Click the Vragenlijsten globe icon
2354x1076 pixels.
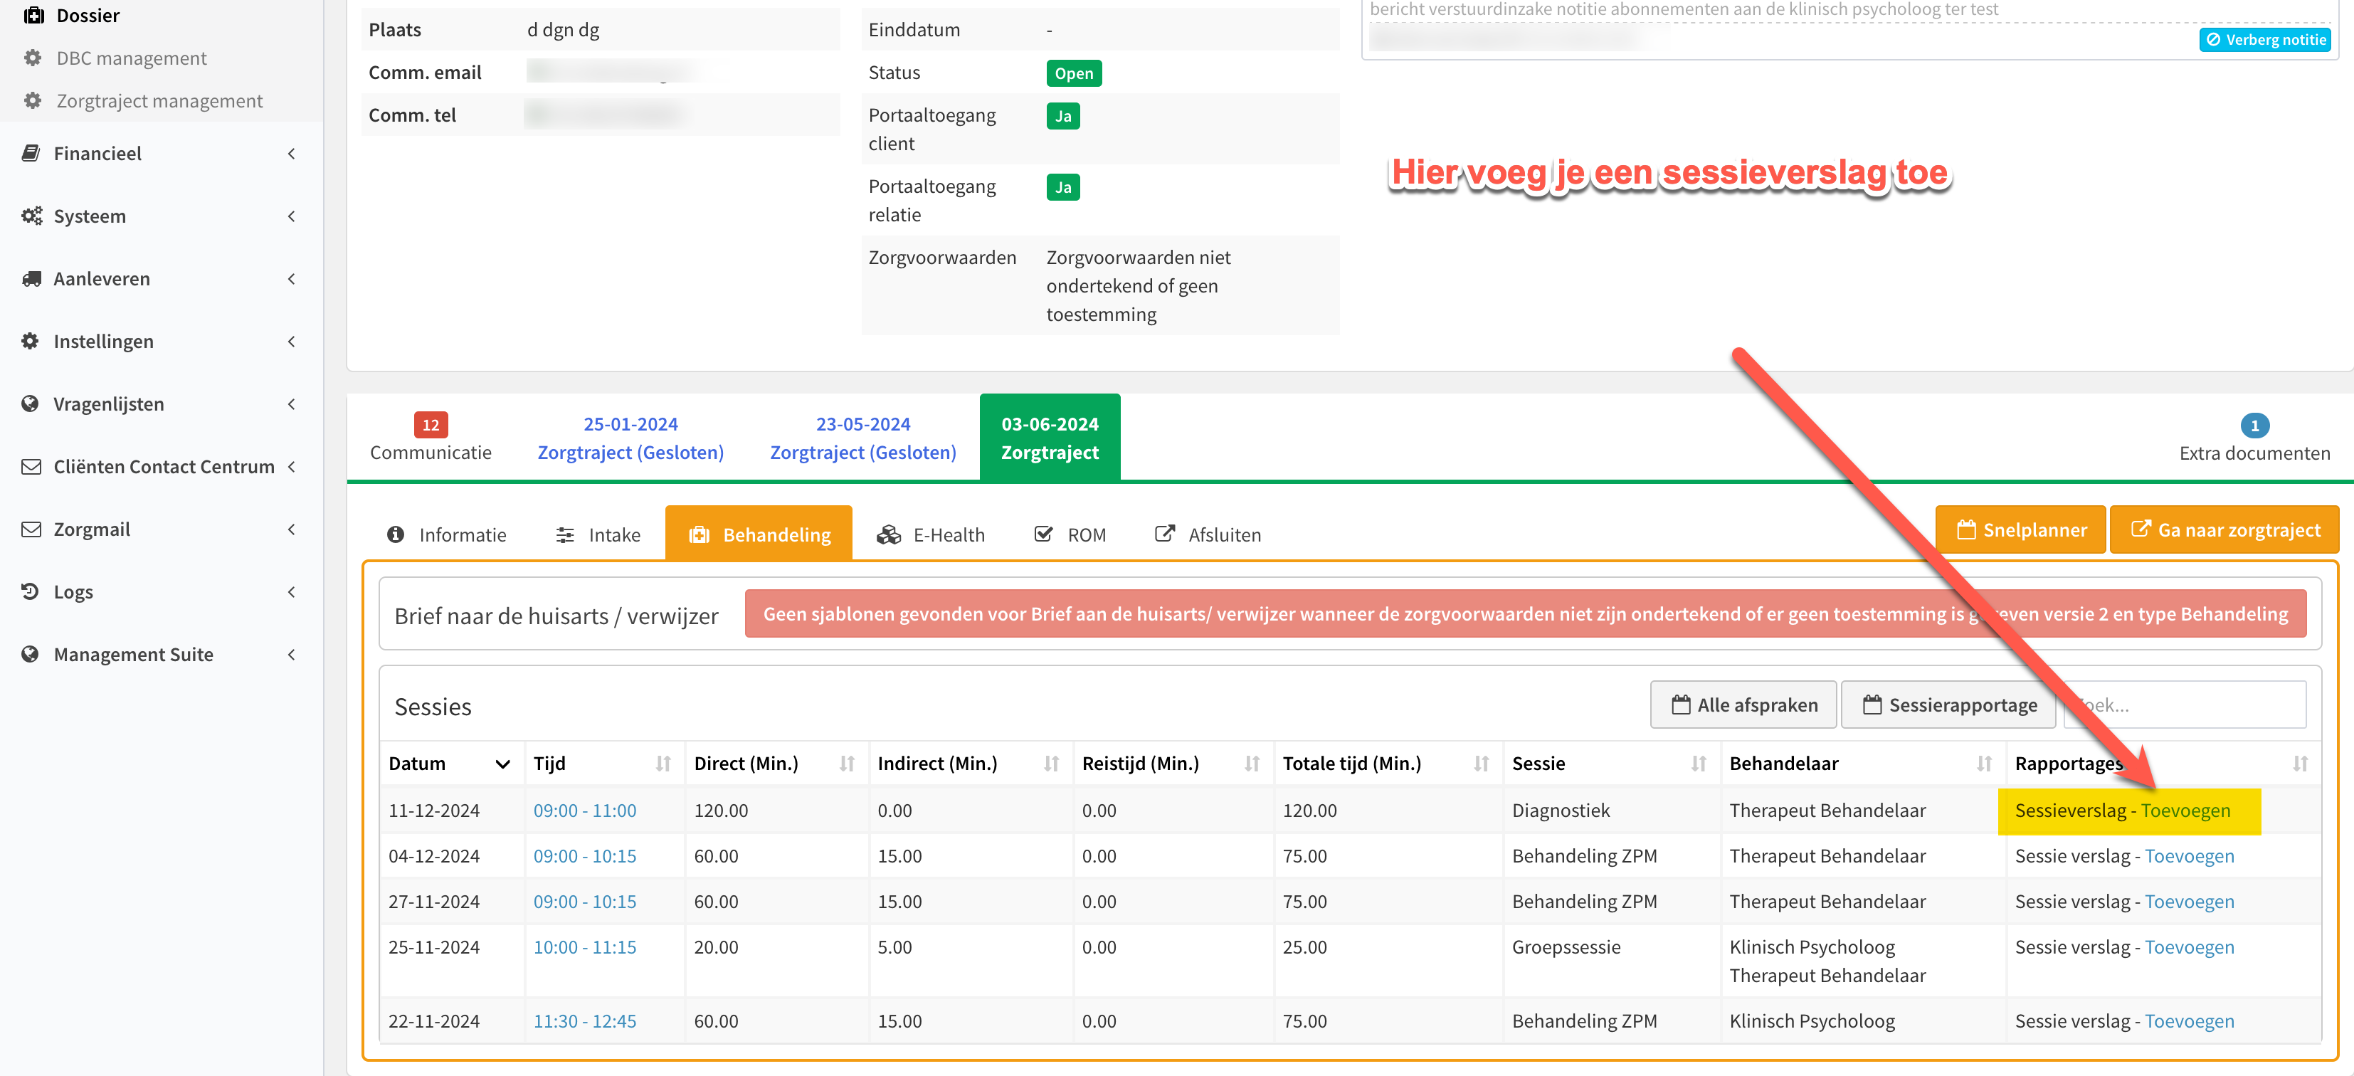pos(31,403)
